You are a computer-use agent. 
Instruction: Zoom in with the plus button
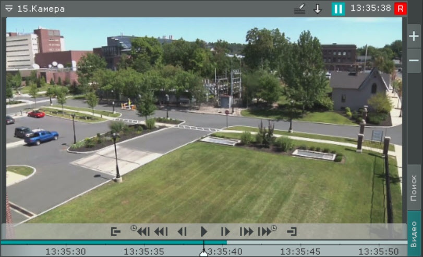coord(414,37)
